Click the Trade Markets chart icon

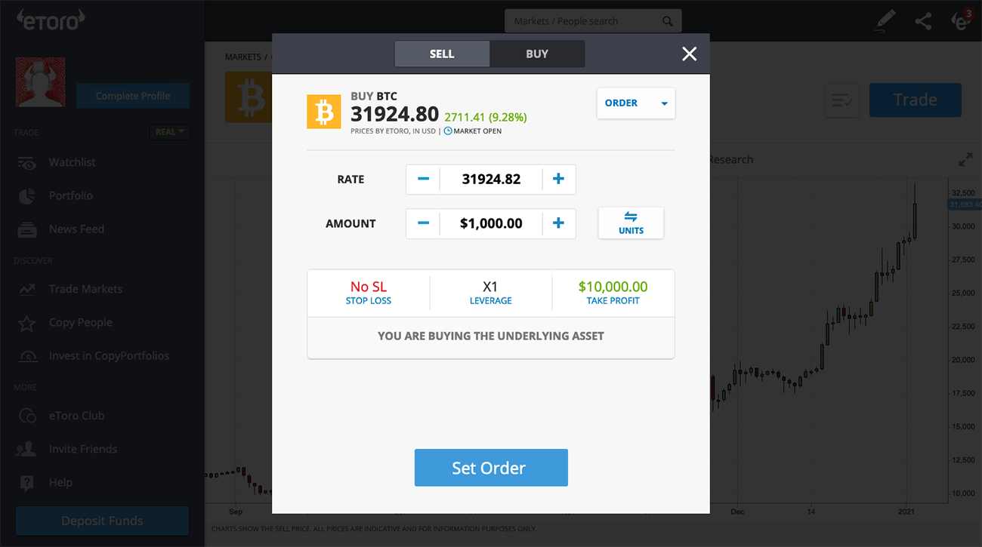(27, 289)
